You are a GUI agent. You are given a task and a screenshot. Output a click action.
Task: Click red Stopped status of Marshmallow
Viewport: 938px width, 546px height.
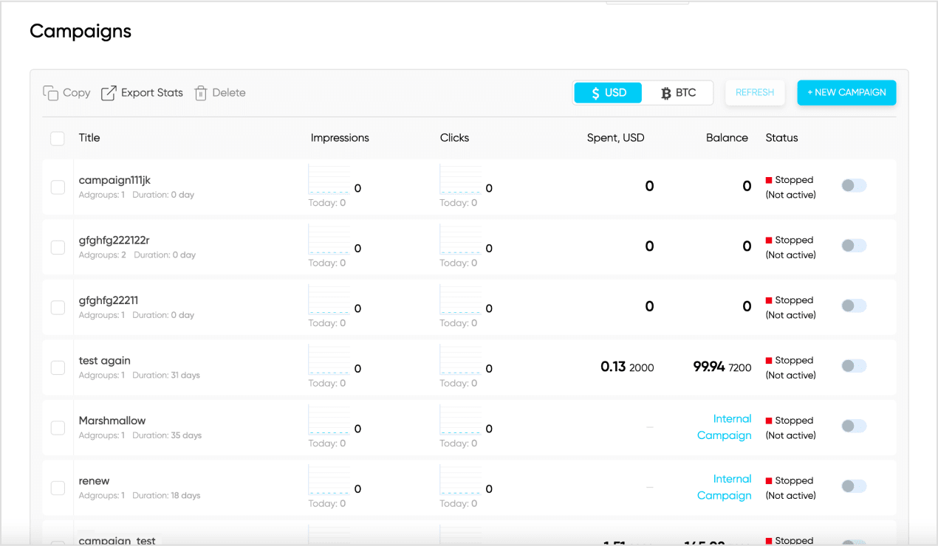click(x=769, y=421)
